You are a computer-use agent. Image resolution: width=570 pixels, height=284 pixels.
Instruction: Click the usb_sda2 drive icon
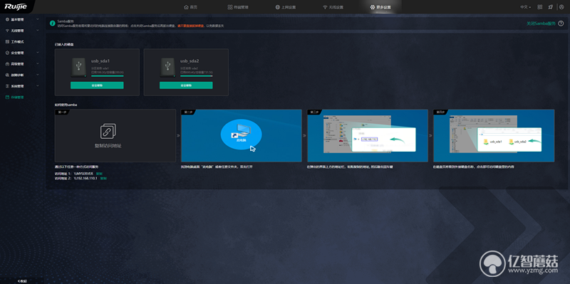(x=167, y=67)
